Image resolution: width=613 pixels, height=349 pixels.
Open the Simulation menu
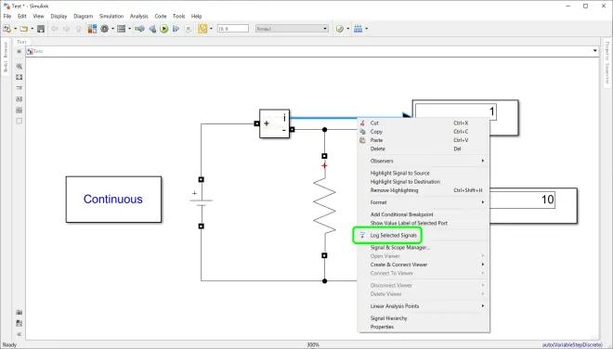(x=111, y=17)
